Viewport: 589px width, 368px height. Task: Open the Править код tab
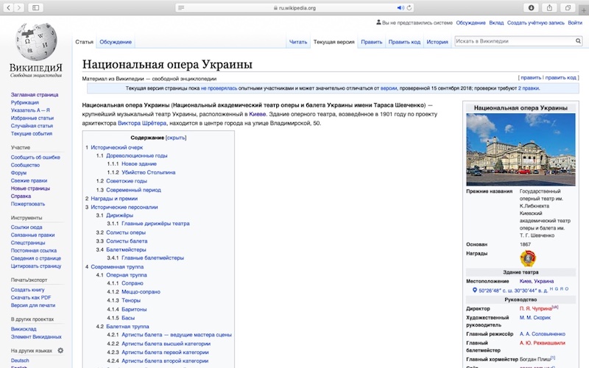[x=404, y=42]
